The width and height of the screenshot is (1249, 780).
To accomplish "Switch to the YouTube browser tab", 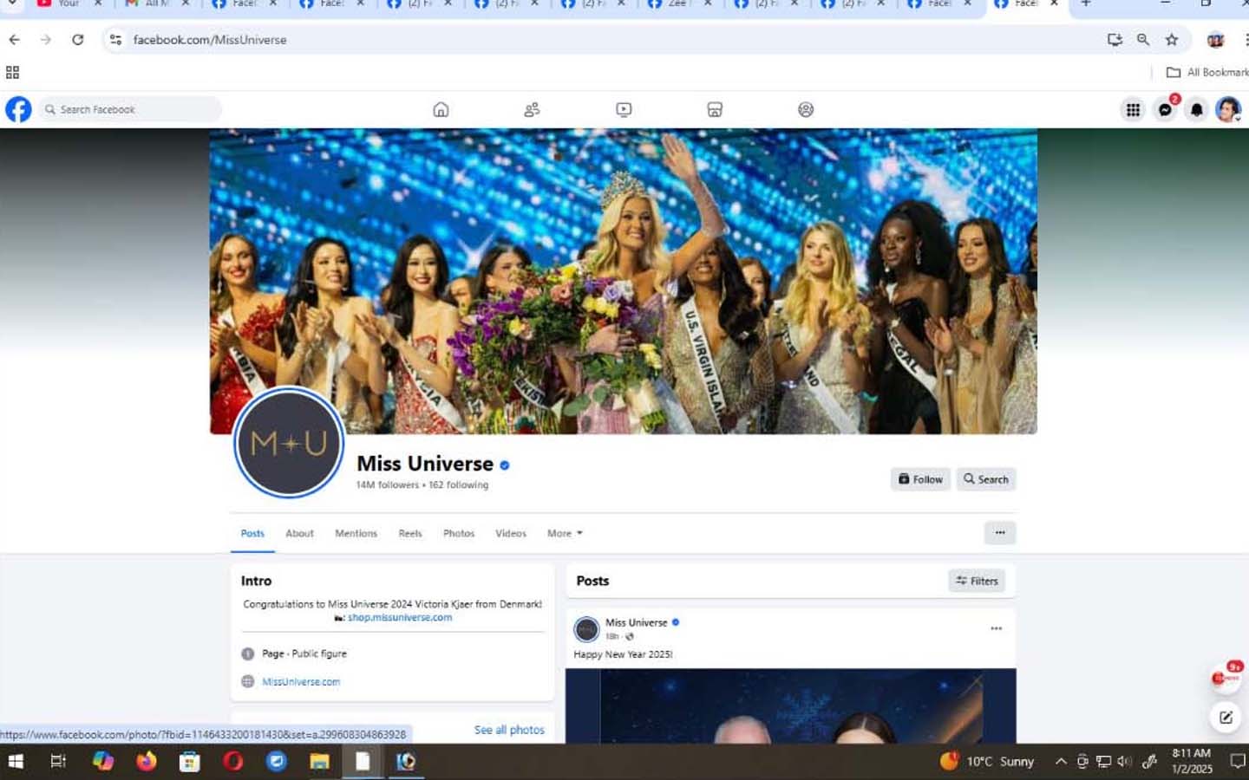I will coord(68,4).
